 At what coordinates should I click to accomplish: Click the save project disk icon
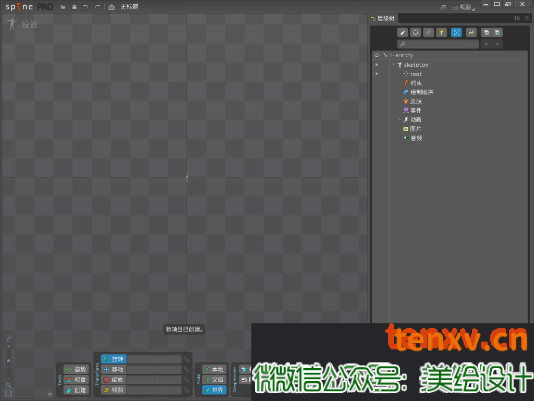(x=74, y=7)
